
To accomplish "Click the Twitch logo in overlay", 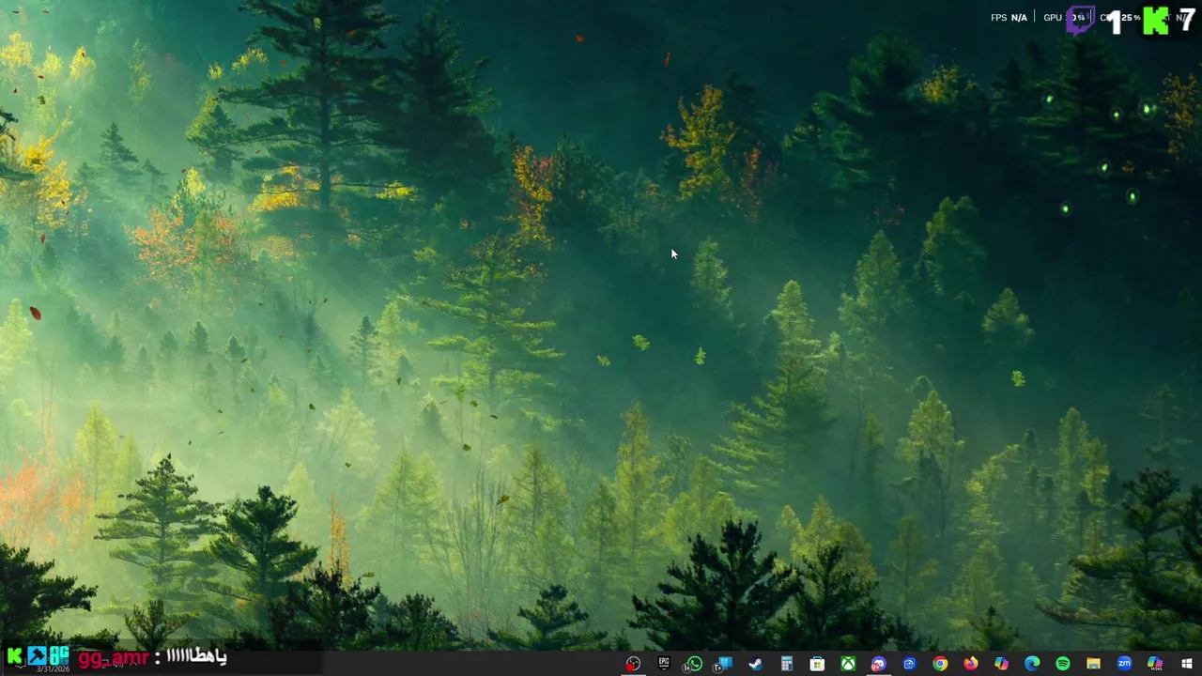I will pos(1081,19).
